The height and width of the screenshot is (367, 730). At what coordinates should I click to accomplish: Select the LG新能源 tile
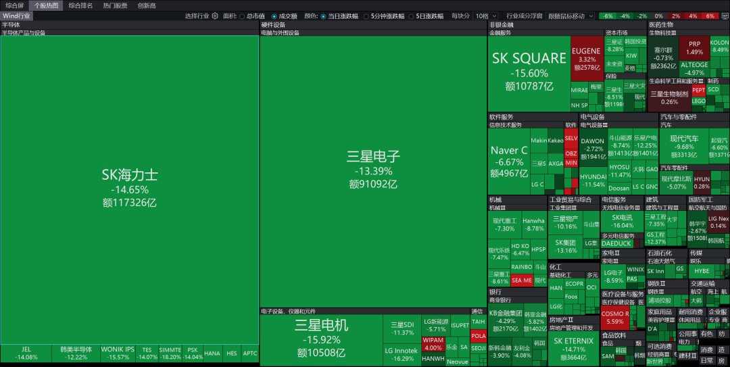[436, 325]
